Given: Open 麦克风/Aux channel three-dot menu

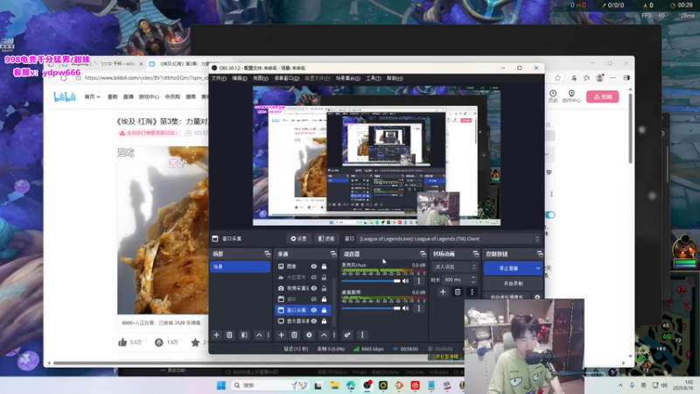Looking at the screenshot, I should click(x=419, y=281).
